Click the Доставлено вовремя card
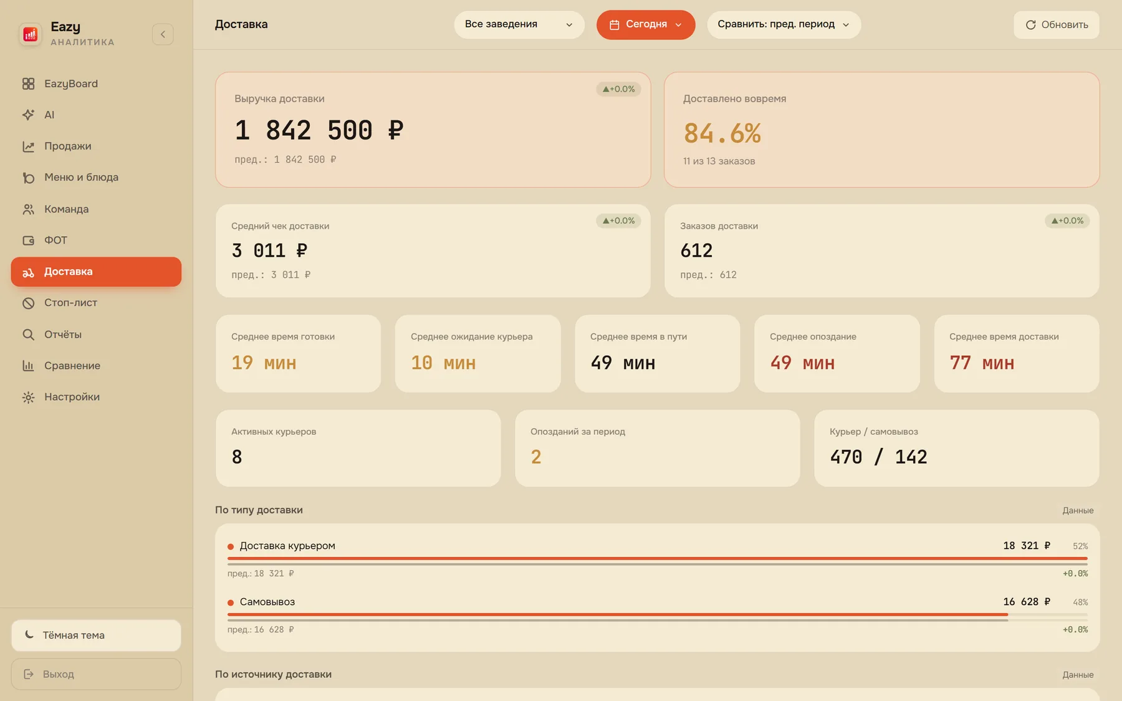Image resolution: width=1122 pixels, height=701 pixels. tap(881, 130)
